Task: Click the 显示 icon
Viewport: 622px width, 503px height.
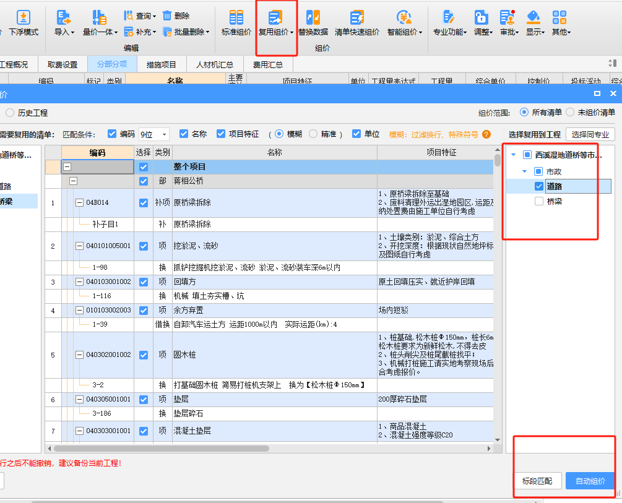Action: click(533, 18)
